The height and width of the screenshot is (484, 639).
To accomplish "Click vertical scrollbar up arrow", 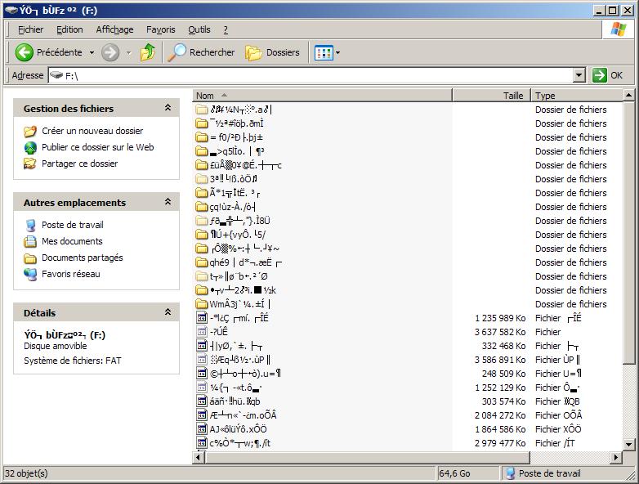I will (629, 96).
